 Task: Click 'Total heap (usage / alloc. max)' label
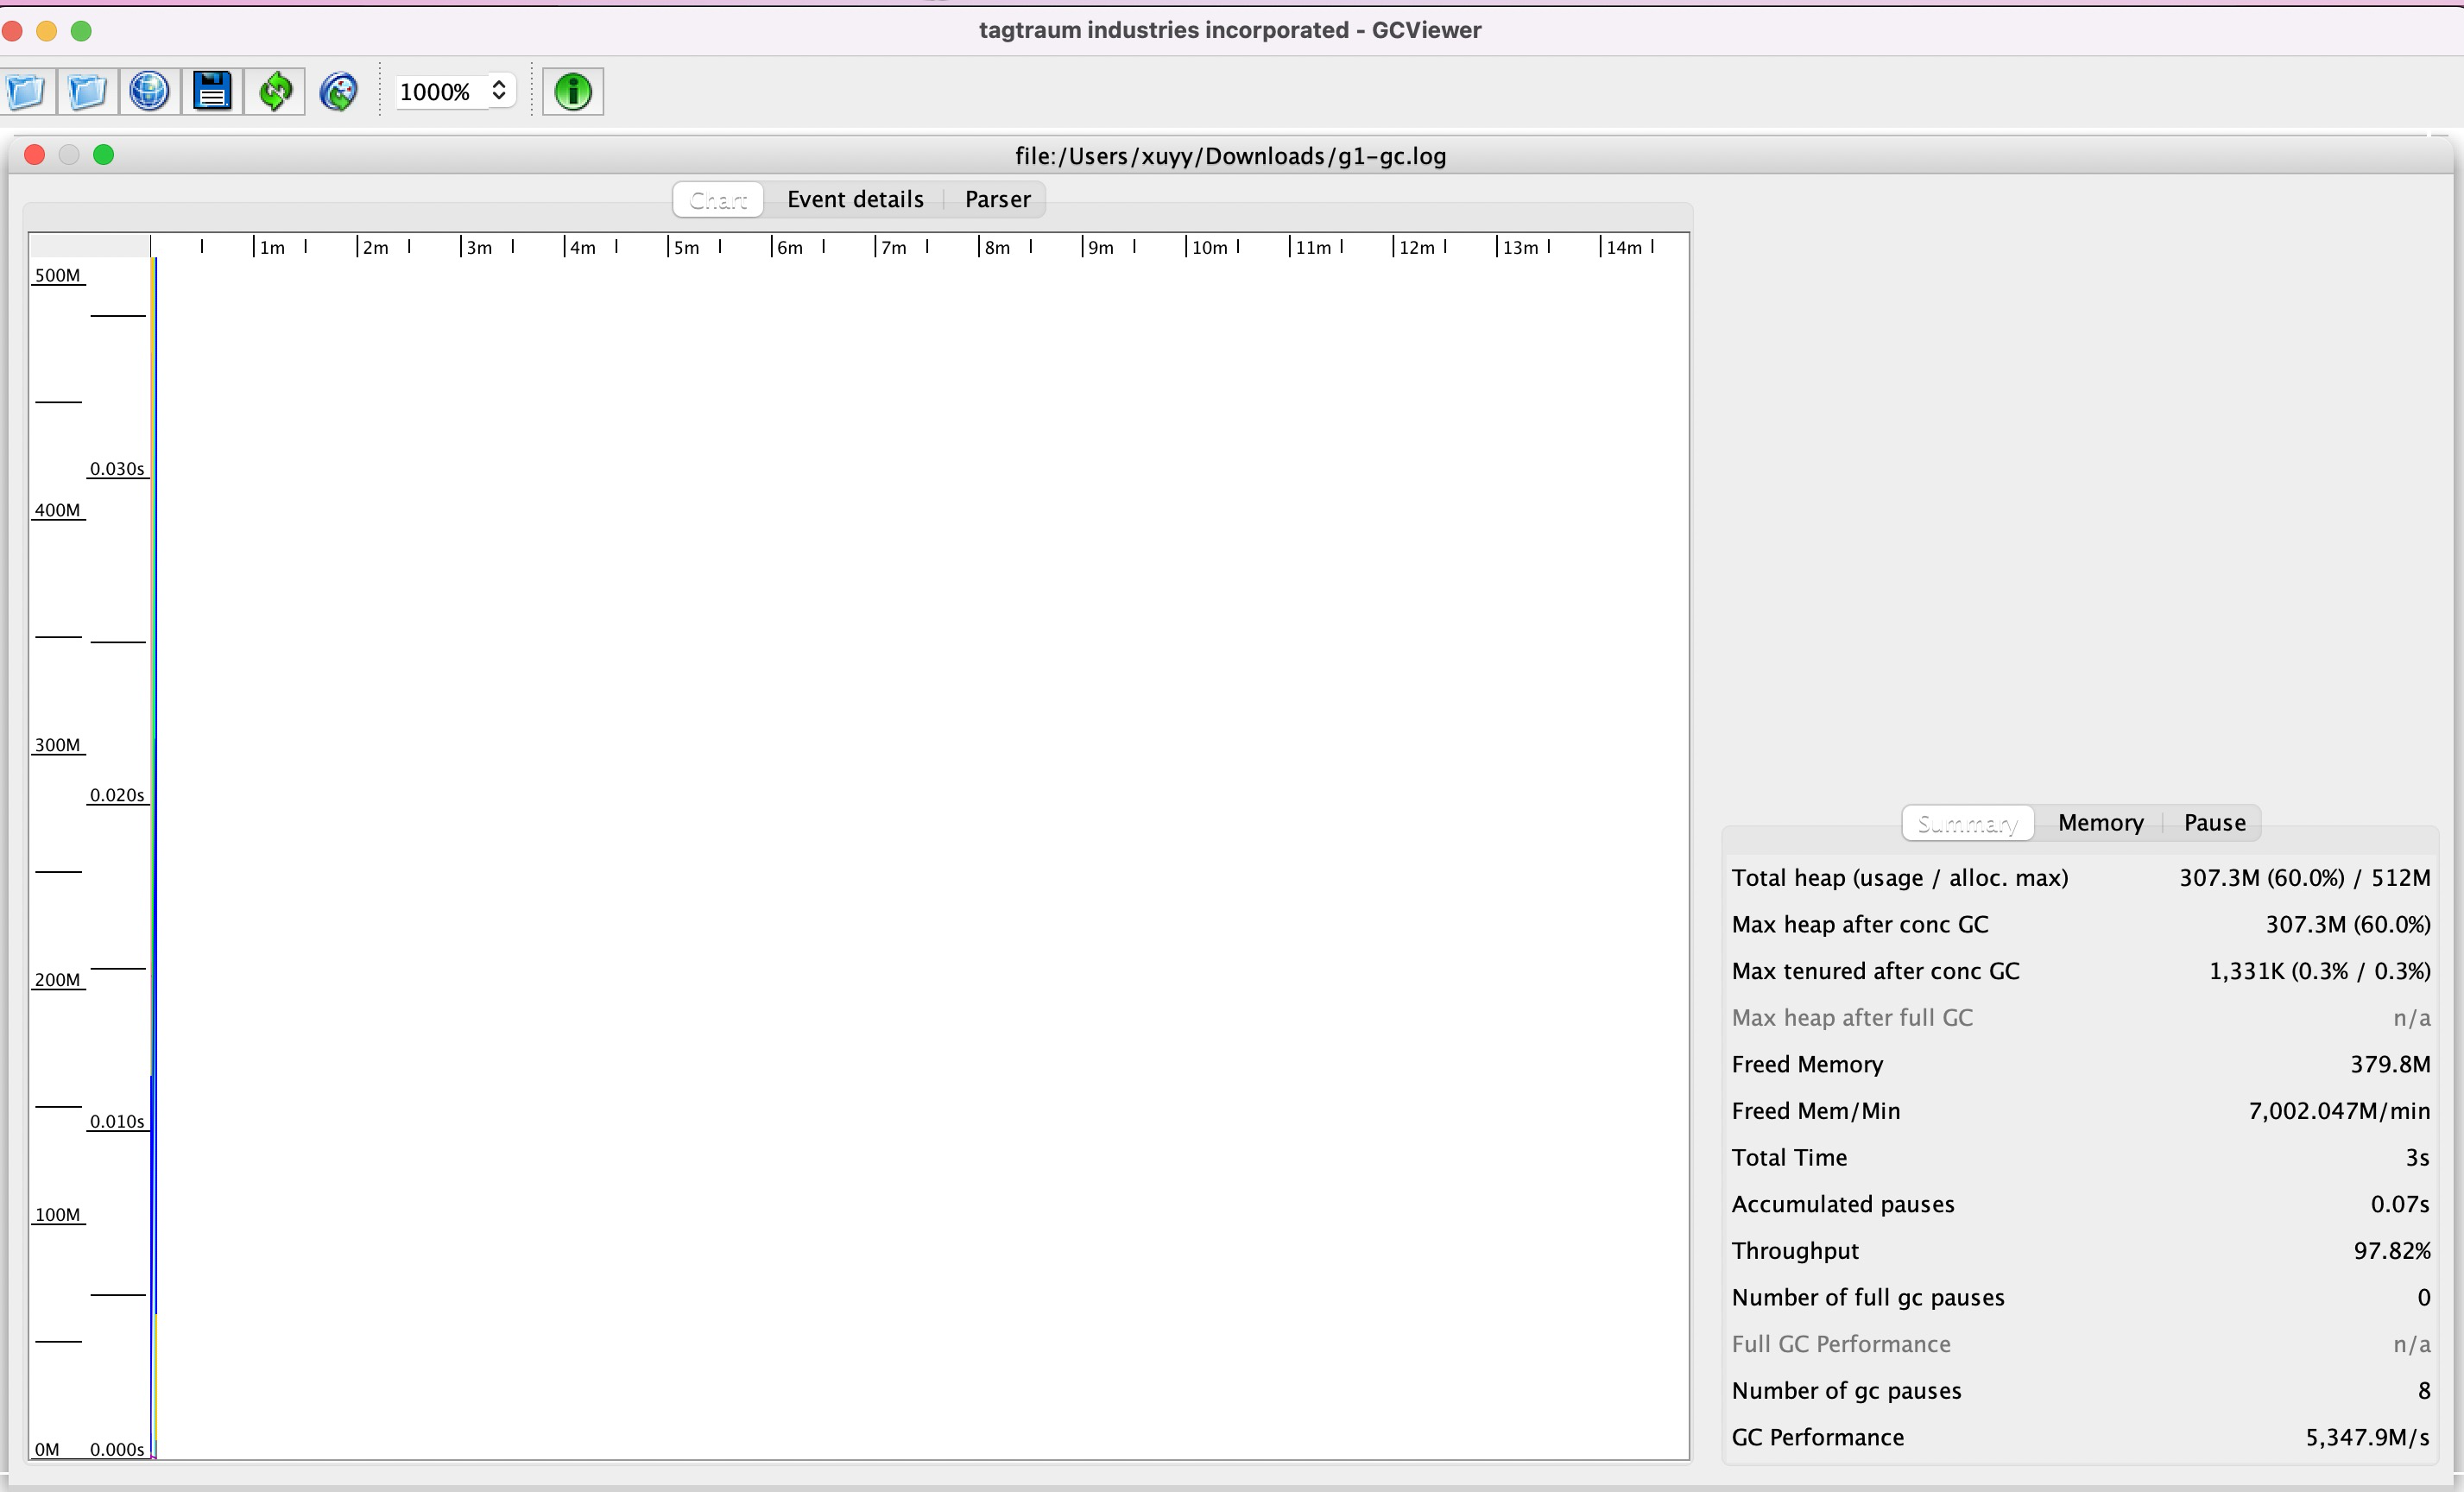click(x=1900, y=878)
